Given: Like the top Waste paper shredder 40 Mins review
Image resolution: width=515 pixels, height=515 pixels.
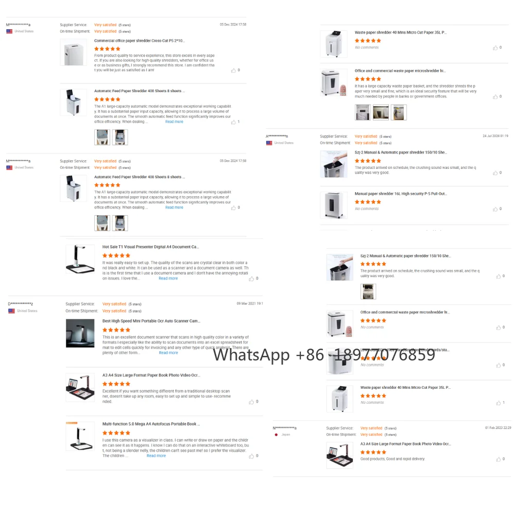Looking at the screenshot, I should point(495,48).
